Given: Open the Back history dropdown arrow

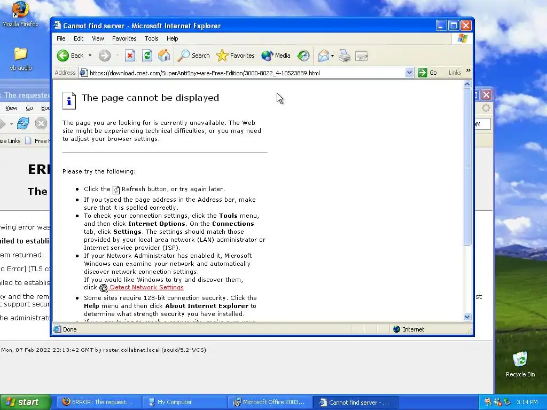Looking at the screenshot, I should click(90, 56).
